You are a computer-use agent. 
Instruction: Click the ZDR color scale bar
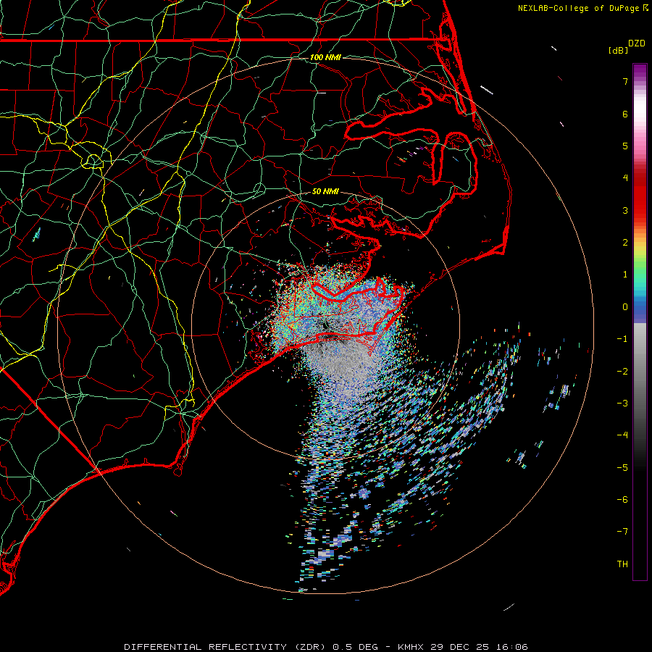point(640,322)
